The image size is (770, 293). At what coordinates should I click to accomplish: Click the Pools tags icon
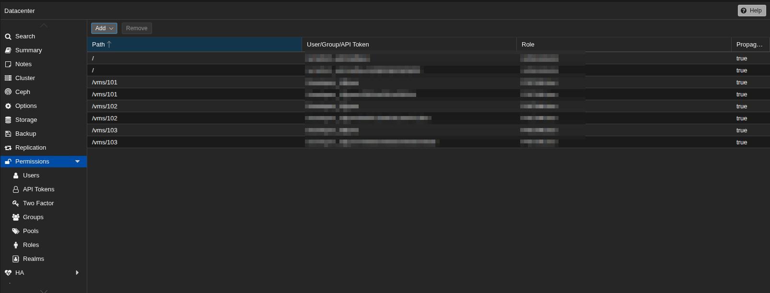coord(16,231)
